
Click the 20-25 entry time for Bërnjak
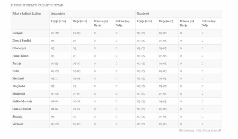point(55,33)
